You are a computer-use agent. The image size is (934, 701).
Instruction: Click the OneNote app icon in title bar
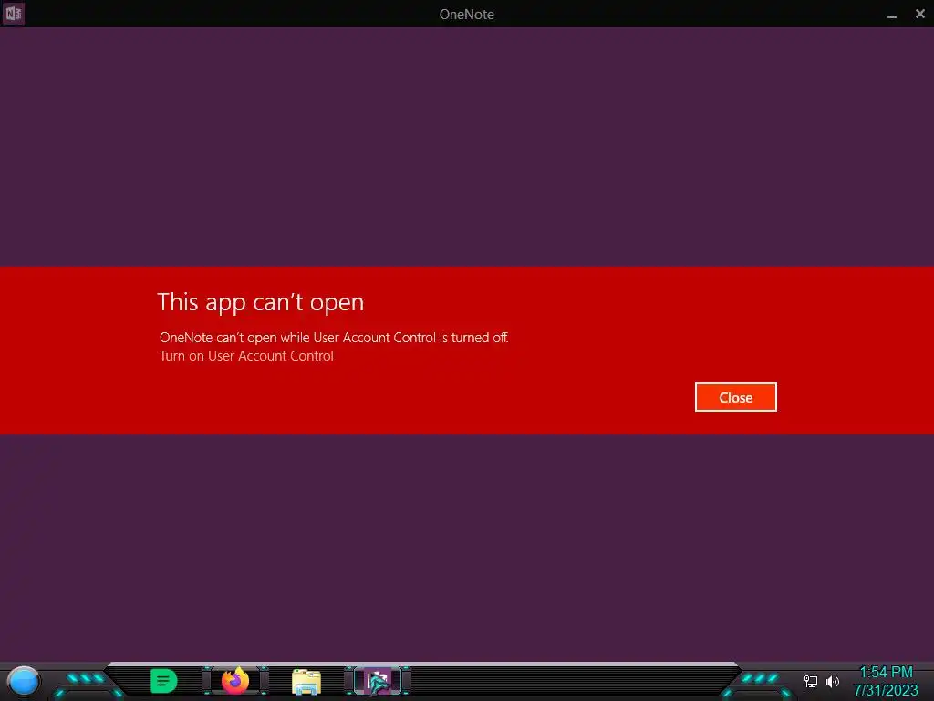point(13,13)
